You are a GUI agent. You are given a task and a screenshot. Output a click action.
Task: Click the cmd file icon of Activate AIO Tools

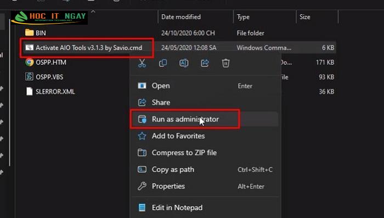[30, 47]
